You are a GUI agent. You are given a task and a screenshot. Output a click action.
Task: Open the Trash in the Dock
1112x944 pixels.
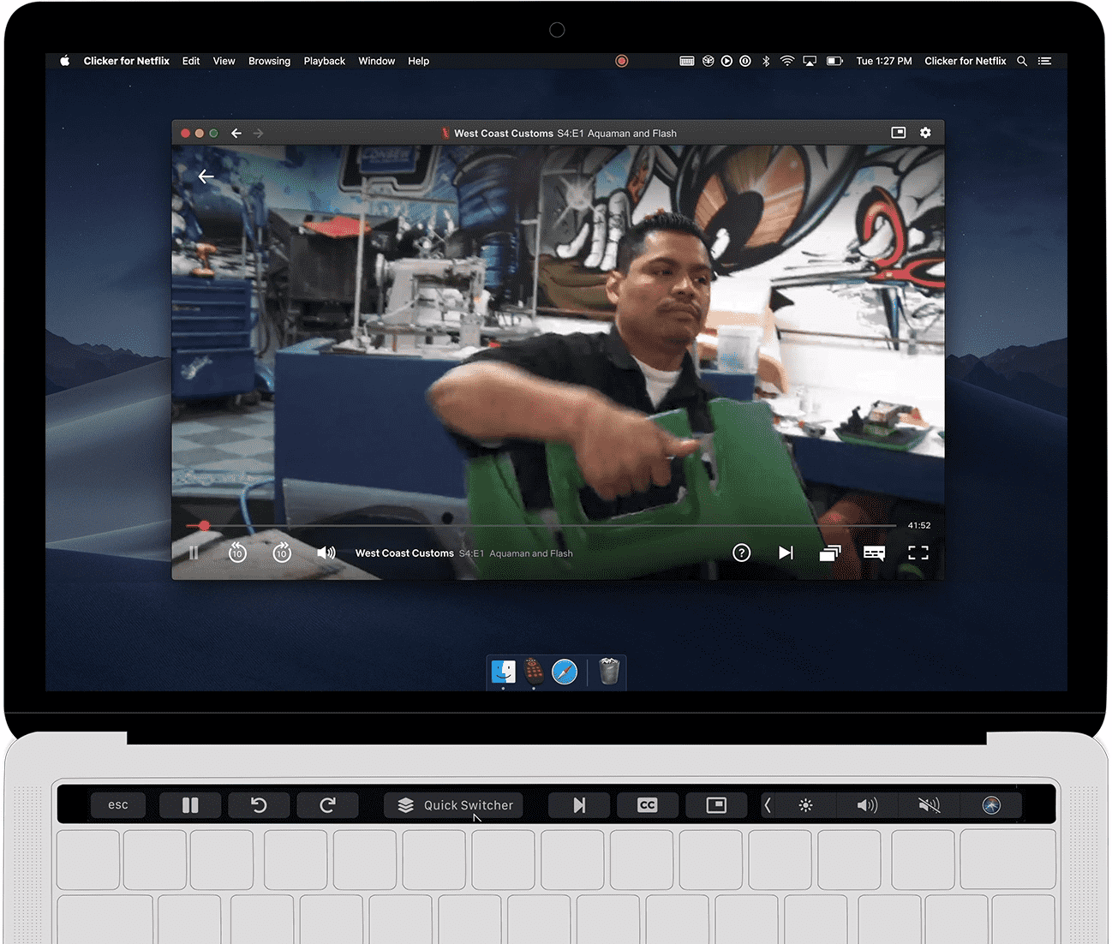click(609, 672)
